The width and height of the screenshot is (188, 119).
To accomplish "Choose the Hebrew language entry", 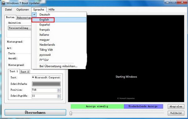I will [x=59, y=60].
